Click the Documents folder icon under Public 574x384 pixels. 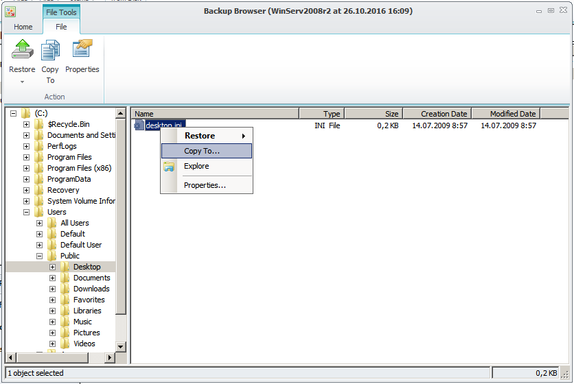(65, 278)
